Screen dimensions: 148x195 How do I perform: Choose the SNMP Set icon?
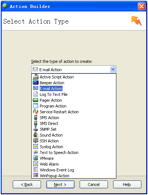point(36,129)
